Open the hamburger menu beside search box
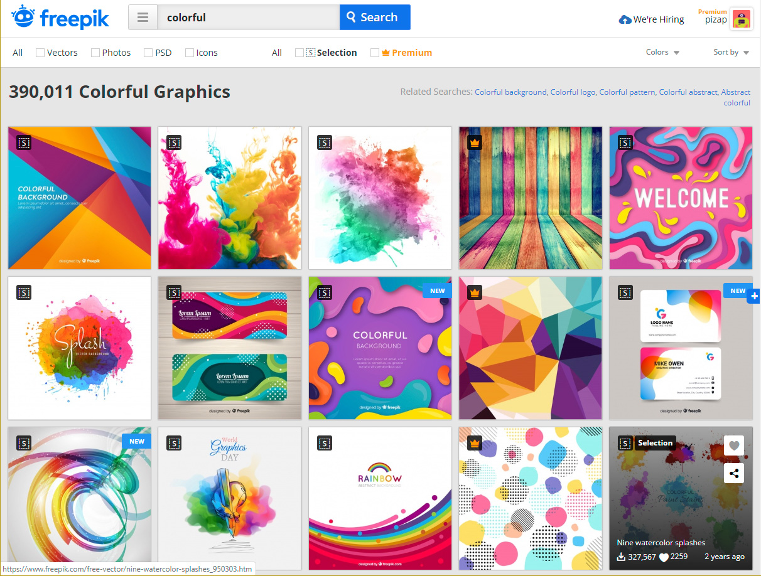761x576 pixels. (143, 18)
